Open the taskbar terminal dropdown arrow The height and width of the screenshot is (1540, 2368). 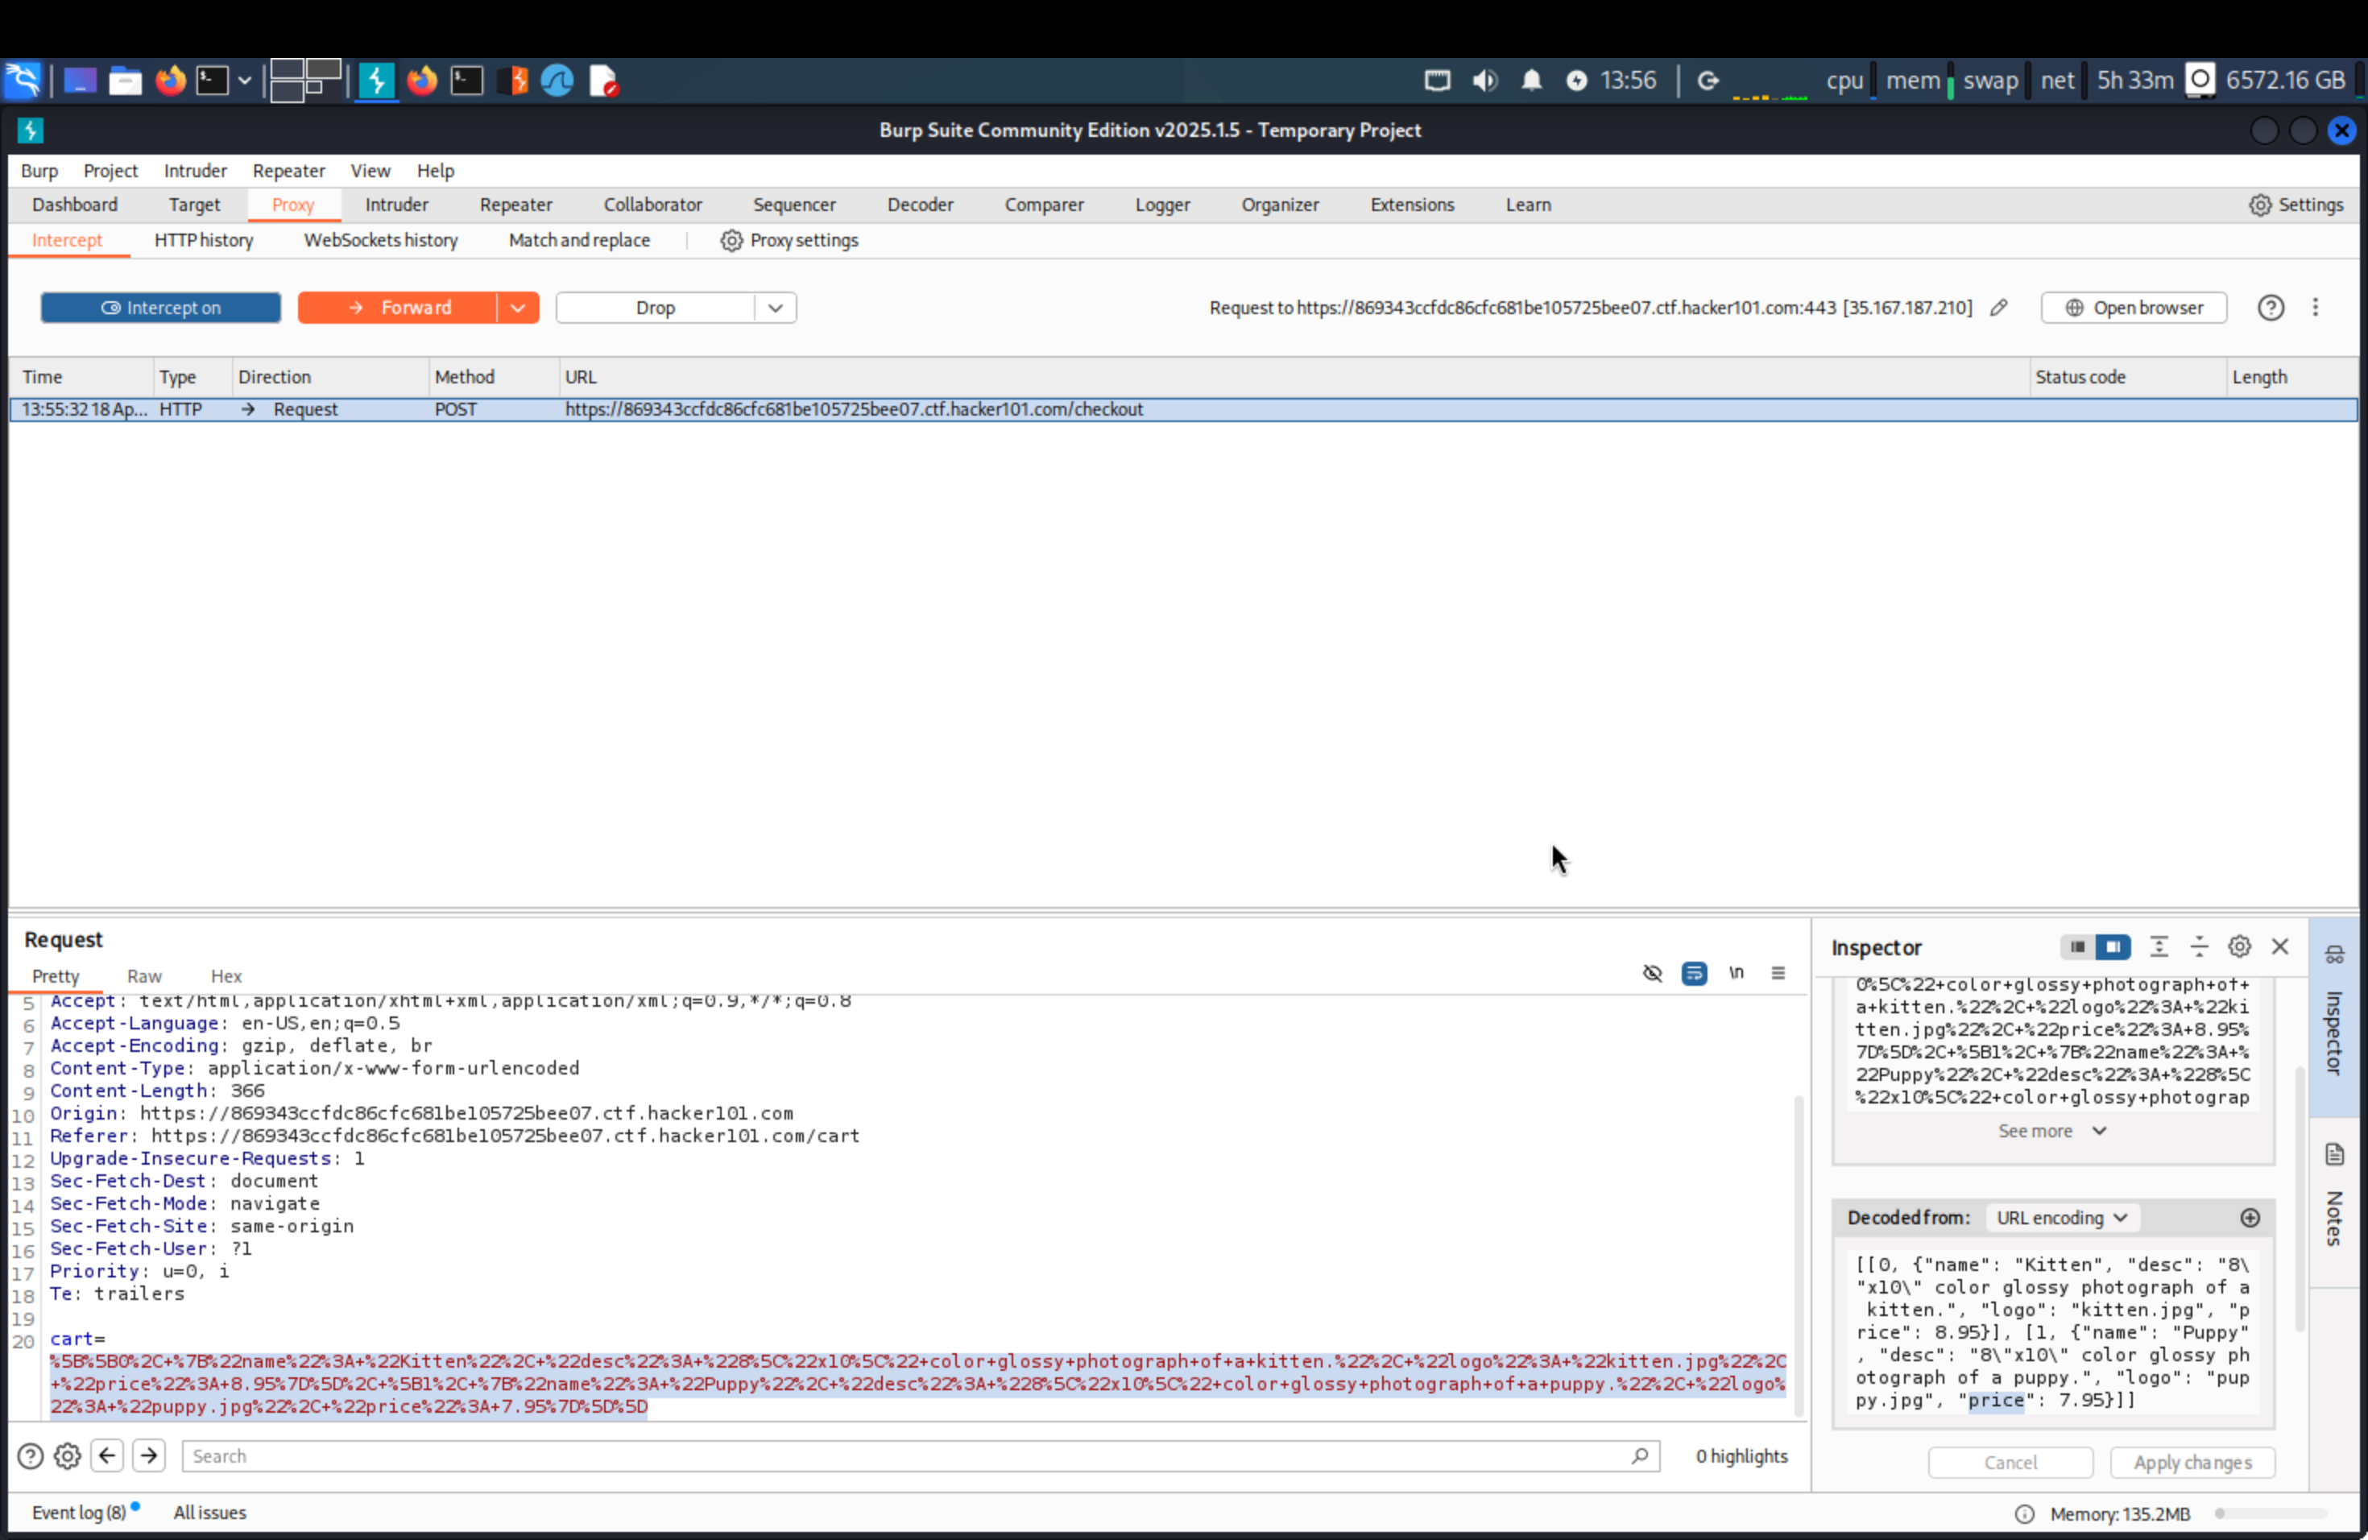[244, 80]
